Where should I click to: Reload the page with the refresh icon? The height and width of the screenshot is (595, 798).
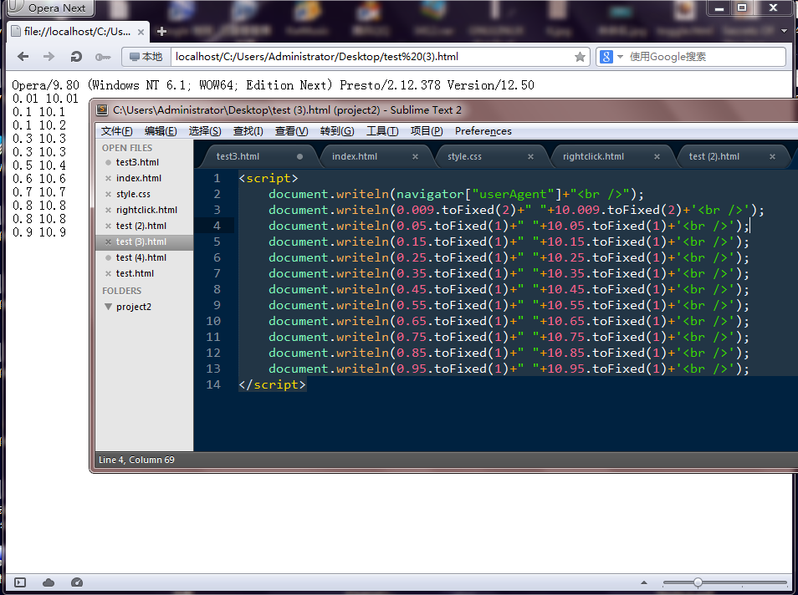pyautogui.click(x=76, y=57)
